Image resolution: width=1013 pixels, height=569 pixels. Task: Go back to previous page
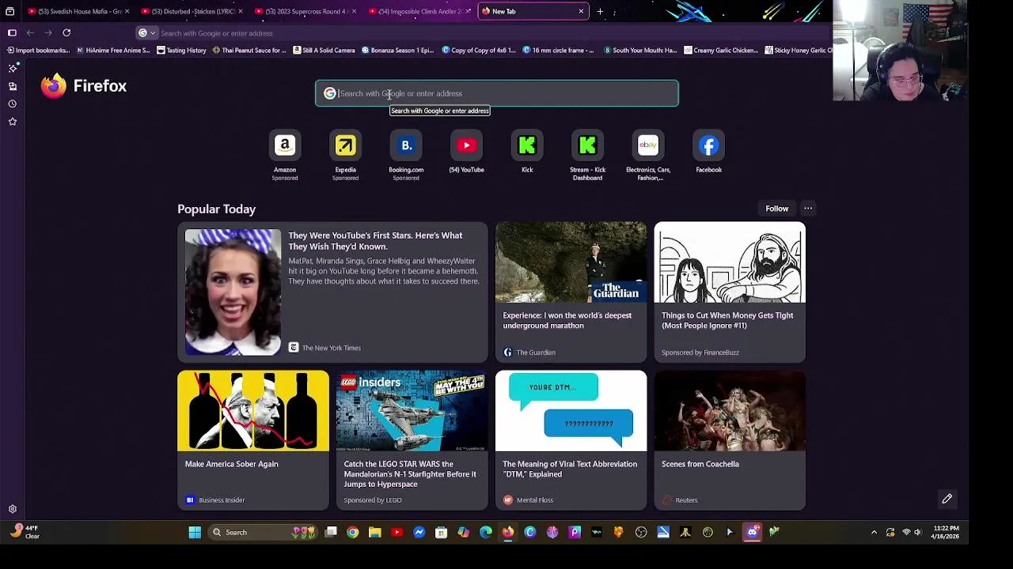coord(30,33)
